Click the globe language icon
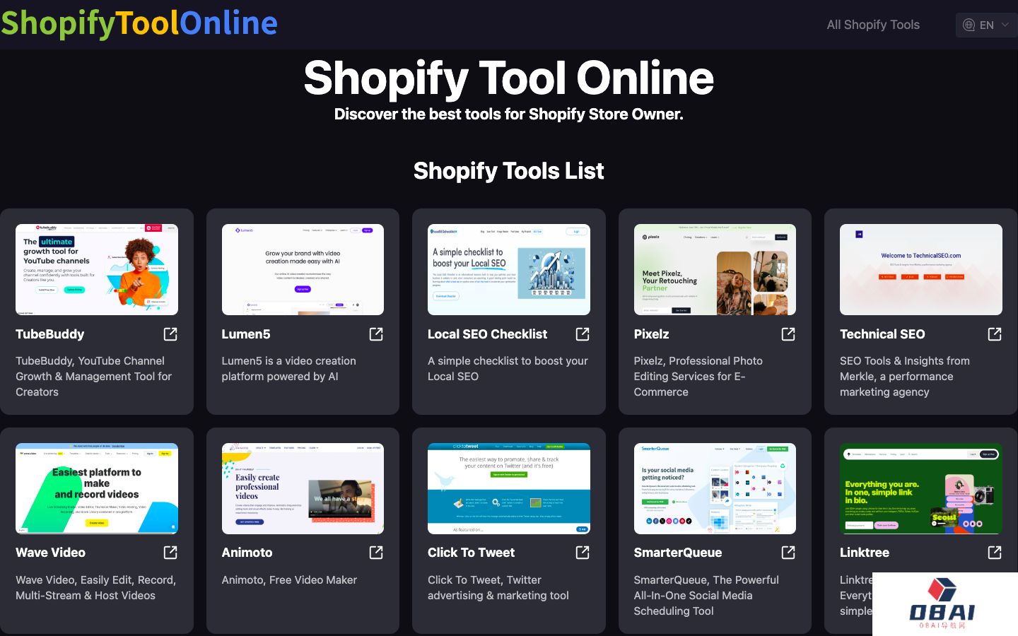This screenshot has height=636, width=1018. pyautogui.click(x=969, y=25)
